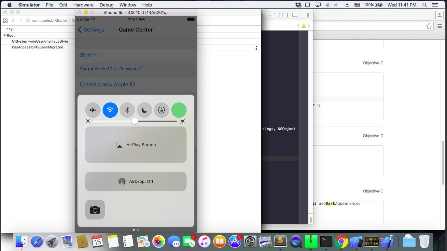Open the Debug menu

click(106, 5)
